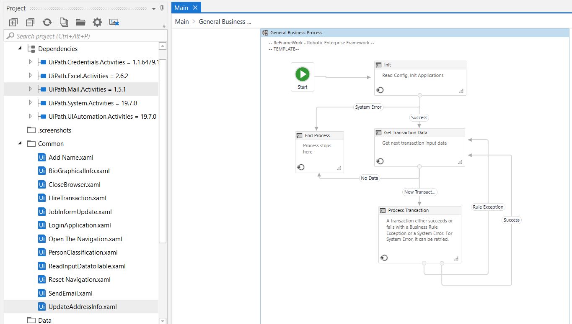
Task: Select the Get Transaction Data state
Action: point(419,147)
